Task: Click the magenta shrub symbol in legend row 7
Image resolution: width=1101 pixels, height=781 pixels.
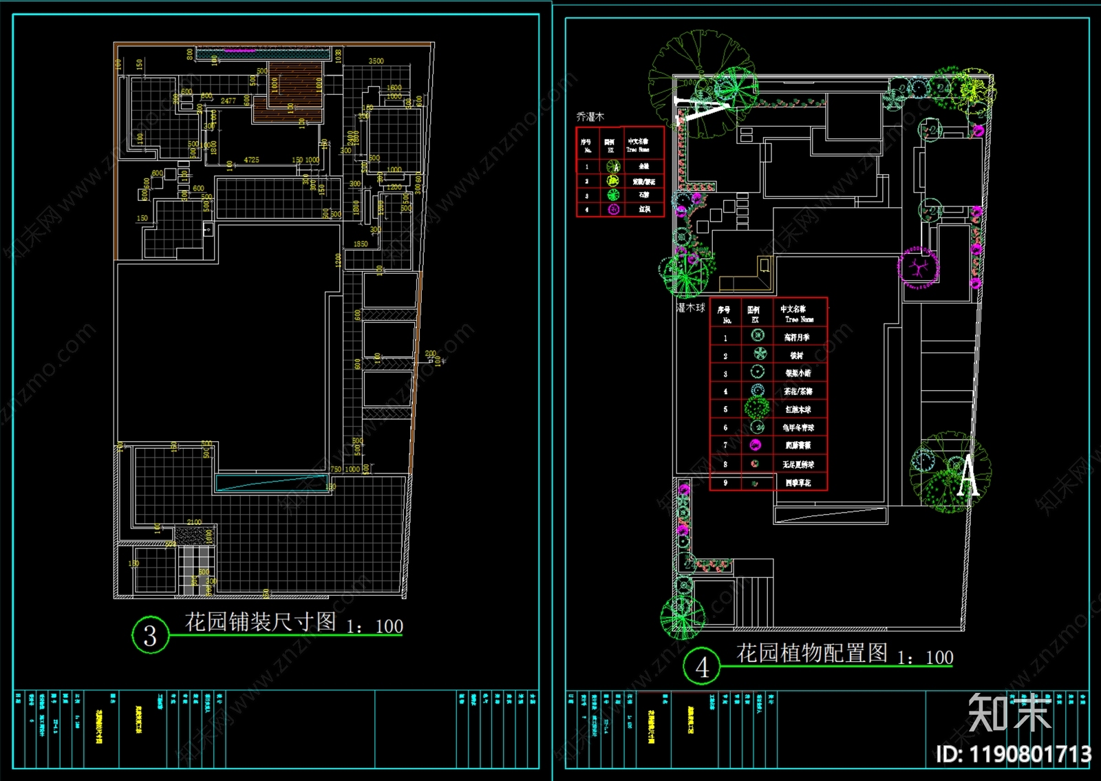Action: point(756,445)
